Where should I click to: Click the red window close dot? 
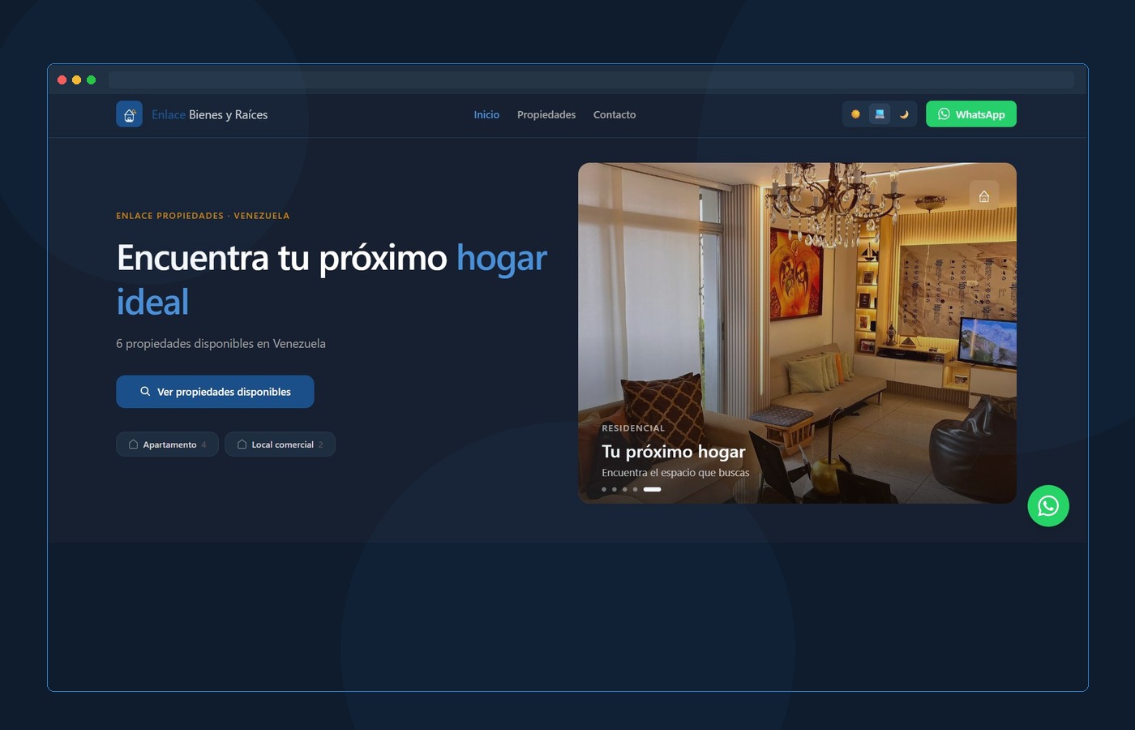coord(62,79)
